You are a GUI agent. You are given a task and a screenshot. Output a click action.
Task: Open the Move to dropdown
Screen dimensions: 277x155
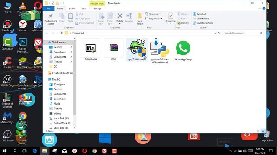101,19
